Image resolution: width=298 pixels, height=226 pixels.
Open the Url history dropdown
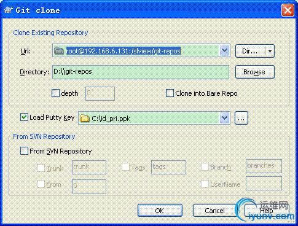pyautogui.click(x=224, y=50)
